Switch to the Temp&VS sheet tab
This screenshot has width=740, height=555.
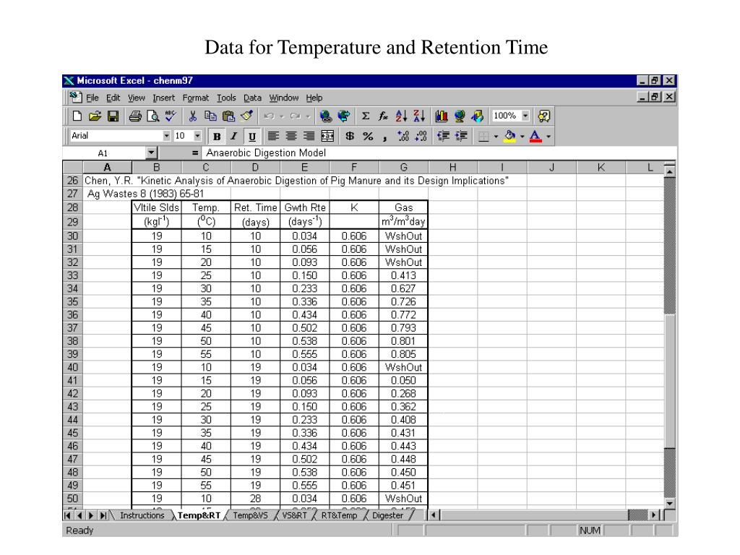pos(250,515)
